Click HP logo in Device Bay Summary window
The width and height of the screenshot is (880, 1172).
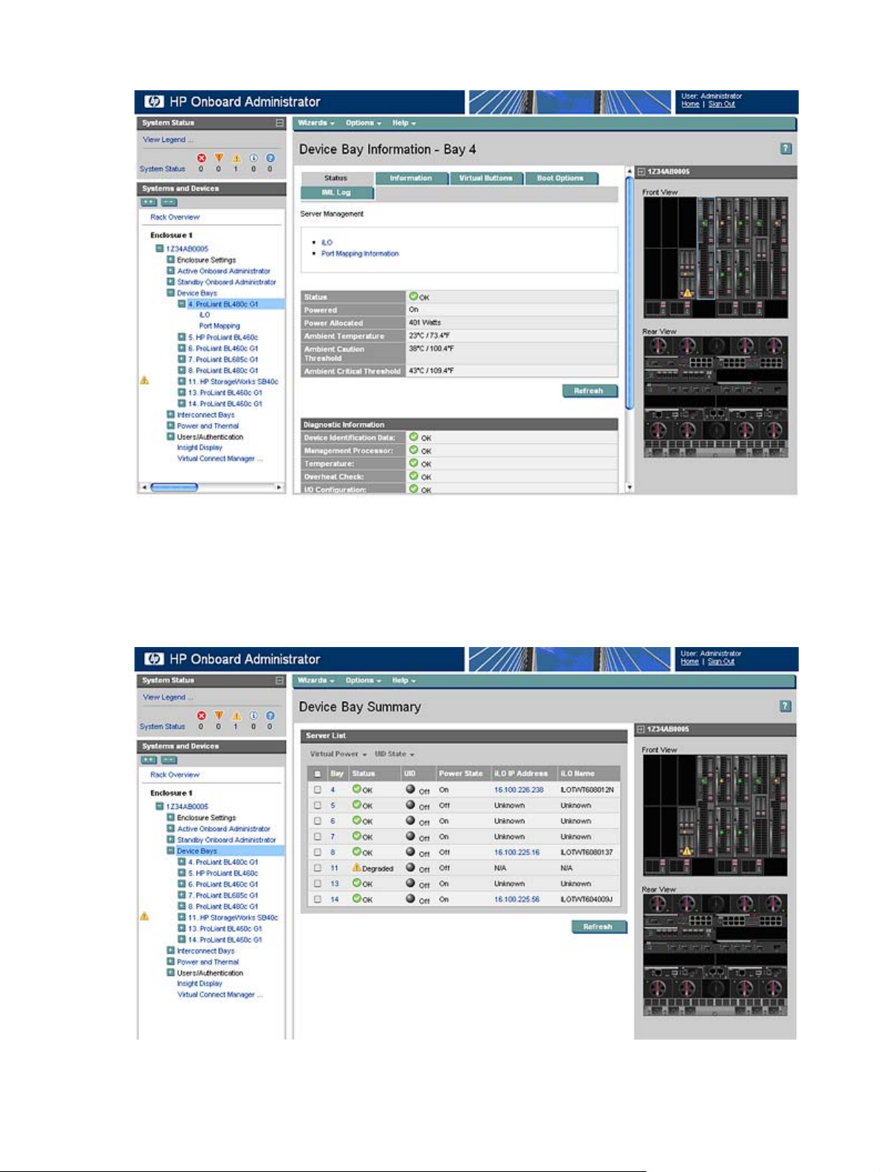pos(154,660)
